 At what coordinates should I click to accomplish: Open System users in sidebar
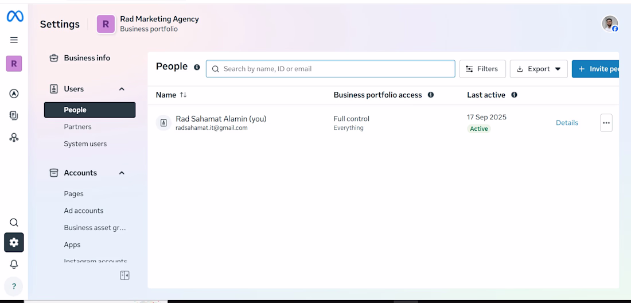coord(85,143)
